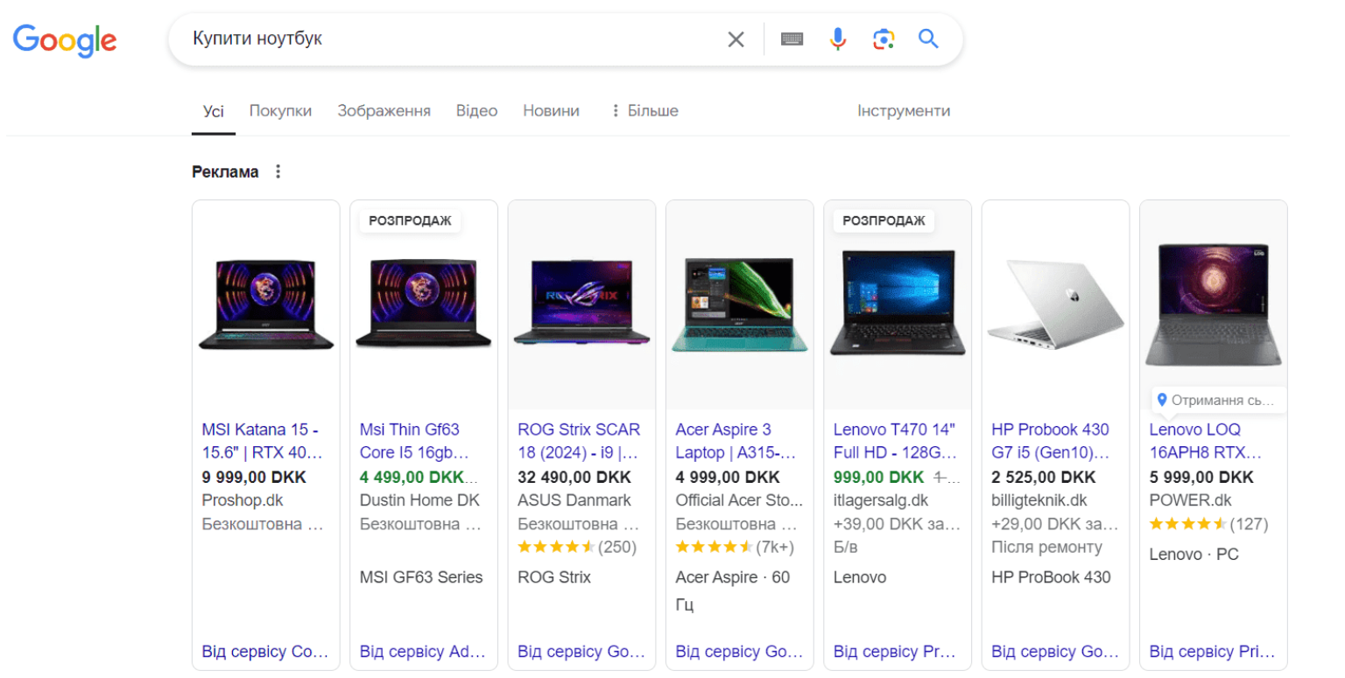Switch to the Зображення tab
The image size is (1345, 678).
click(x=384, y=111)
